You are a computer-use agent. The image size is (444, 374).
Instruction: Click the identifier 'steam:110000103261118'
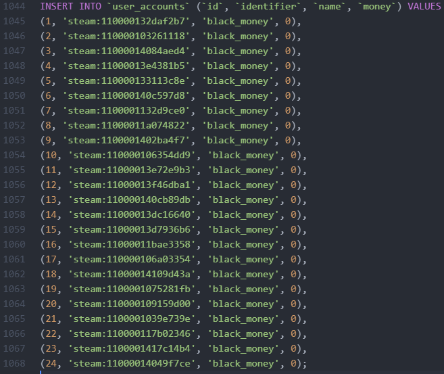click(126, 36)
